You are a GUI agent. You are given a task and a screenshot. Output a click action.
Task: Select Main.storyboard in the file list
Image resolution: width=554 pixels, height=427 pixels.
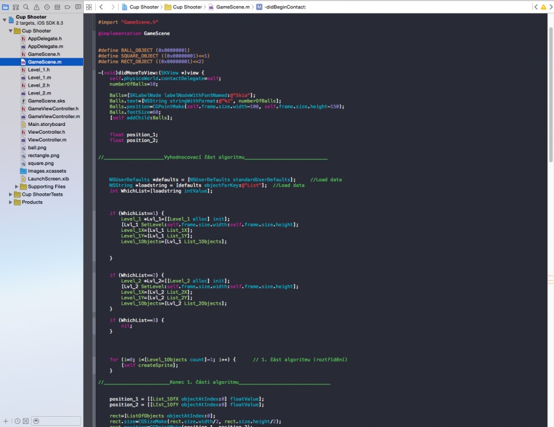[x=46, y=124]
